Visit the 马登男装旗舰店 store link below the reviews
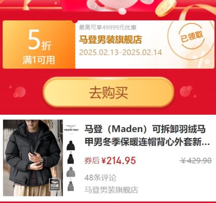 (111, 190)
